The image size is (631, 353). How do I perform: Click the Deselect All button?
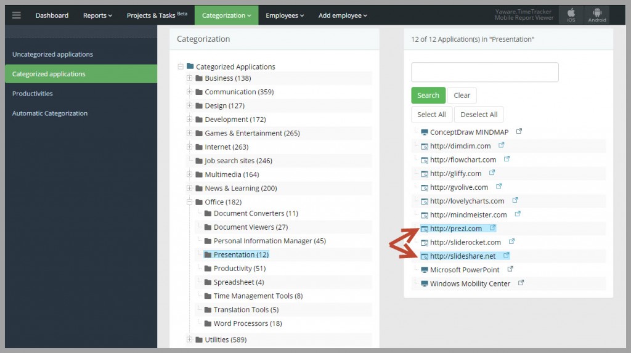tap(479, 115)
